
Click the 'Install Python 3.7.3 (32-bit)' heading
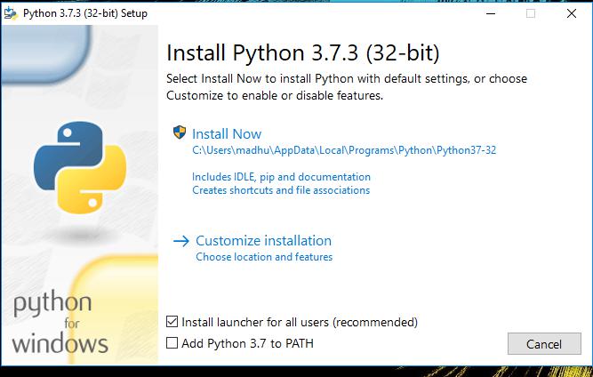coord(303,51)
